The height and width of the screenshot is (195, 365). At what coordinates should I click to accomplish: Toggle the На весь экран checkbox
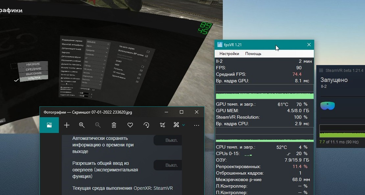148,52
